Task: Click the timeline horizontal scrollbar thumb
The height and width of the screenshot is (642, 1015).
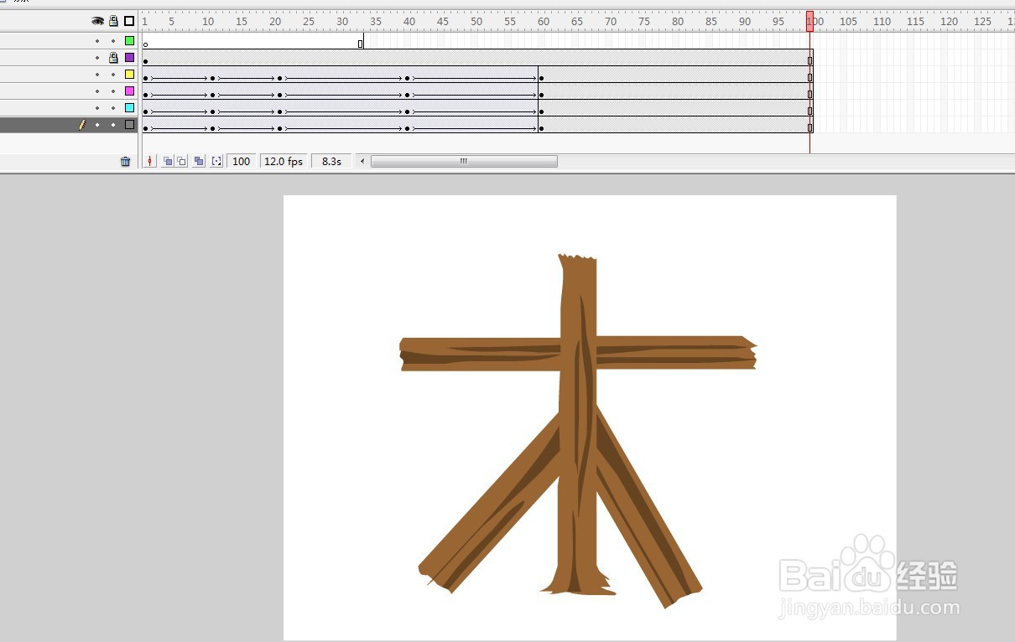Action: (x=464, y=161)
